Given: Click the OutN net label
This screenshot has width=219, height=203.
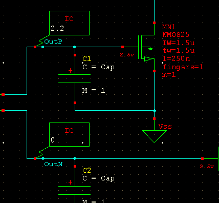Looking at the screenshot, I should 53,164.
